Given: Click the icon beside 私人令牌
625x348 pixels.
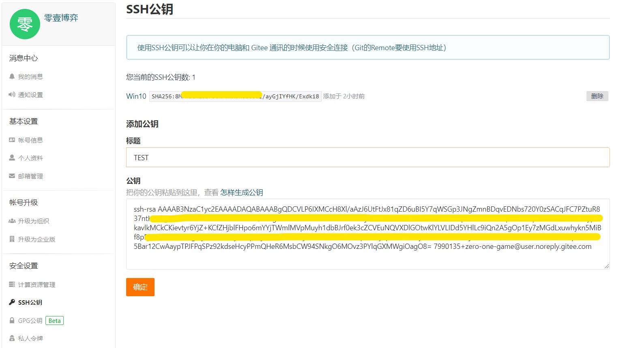Looking at the screenshot, I should [12, 338].
